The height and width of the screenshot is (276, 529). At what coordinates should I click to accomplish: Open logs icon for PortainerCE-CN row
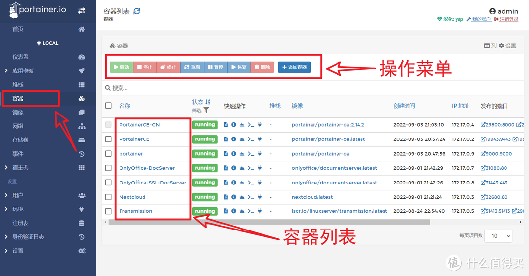click(226, 125)
